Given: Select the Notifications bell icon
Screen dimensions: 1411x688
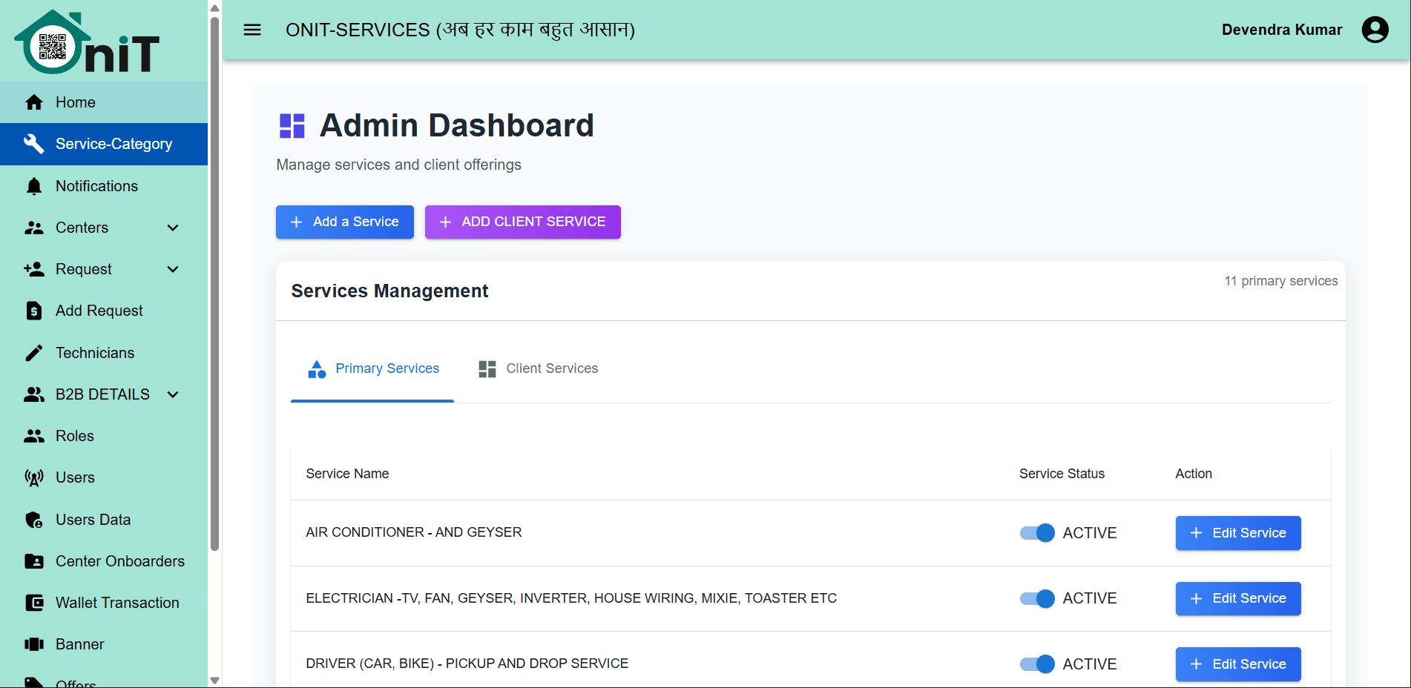Looking at the screenshot, I should pyautogui.click(x=34, y=185).
